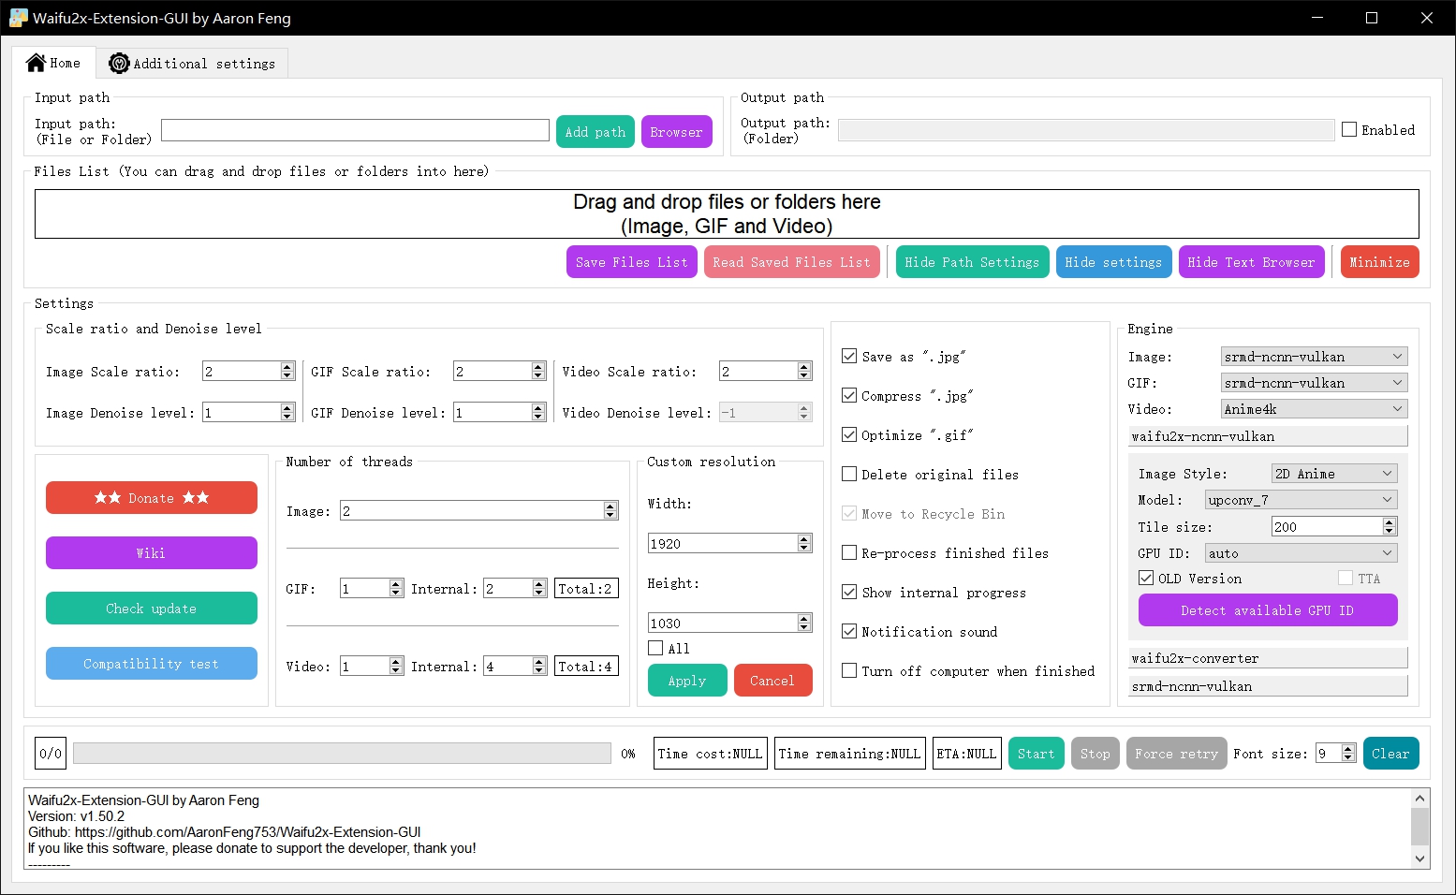The height and width of the screenshot is (895, 1456).
Task: Toggle Compress .jpg checkbox
Action: (849, 395)
